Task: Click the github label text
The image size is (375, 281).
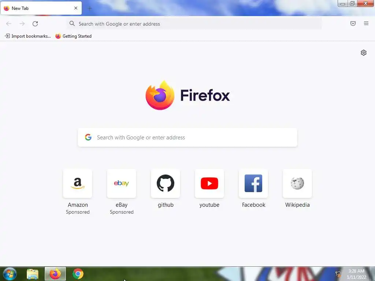Action: click(166, 205)
